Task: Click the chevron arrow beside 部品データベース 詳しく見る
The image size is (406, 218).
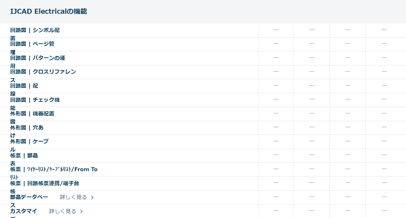Action: (x=92, y=198)
